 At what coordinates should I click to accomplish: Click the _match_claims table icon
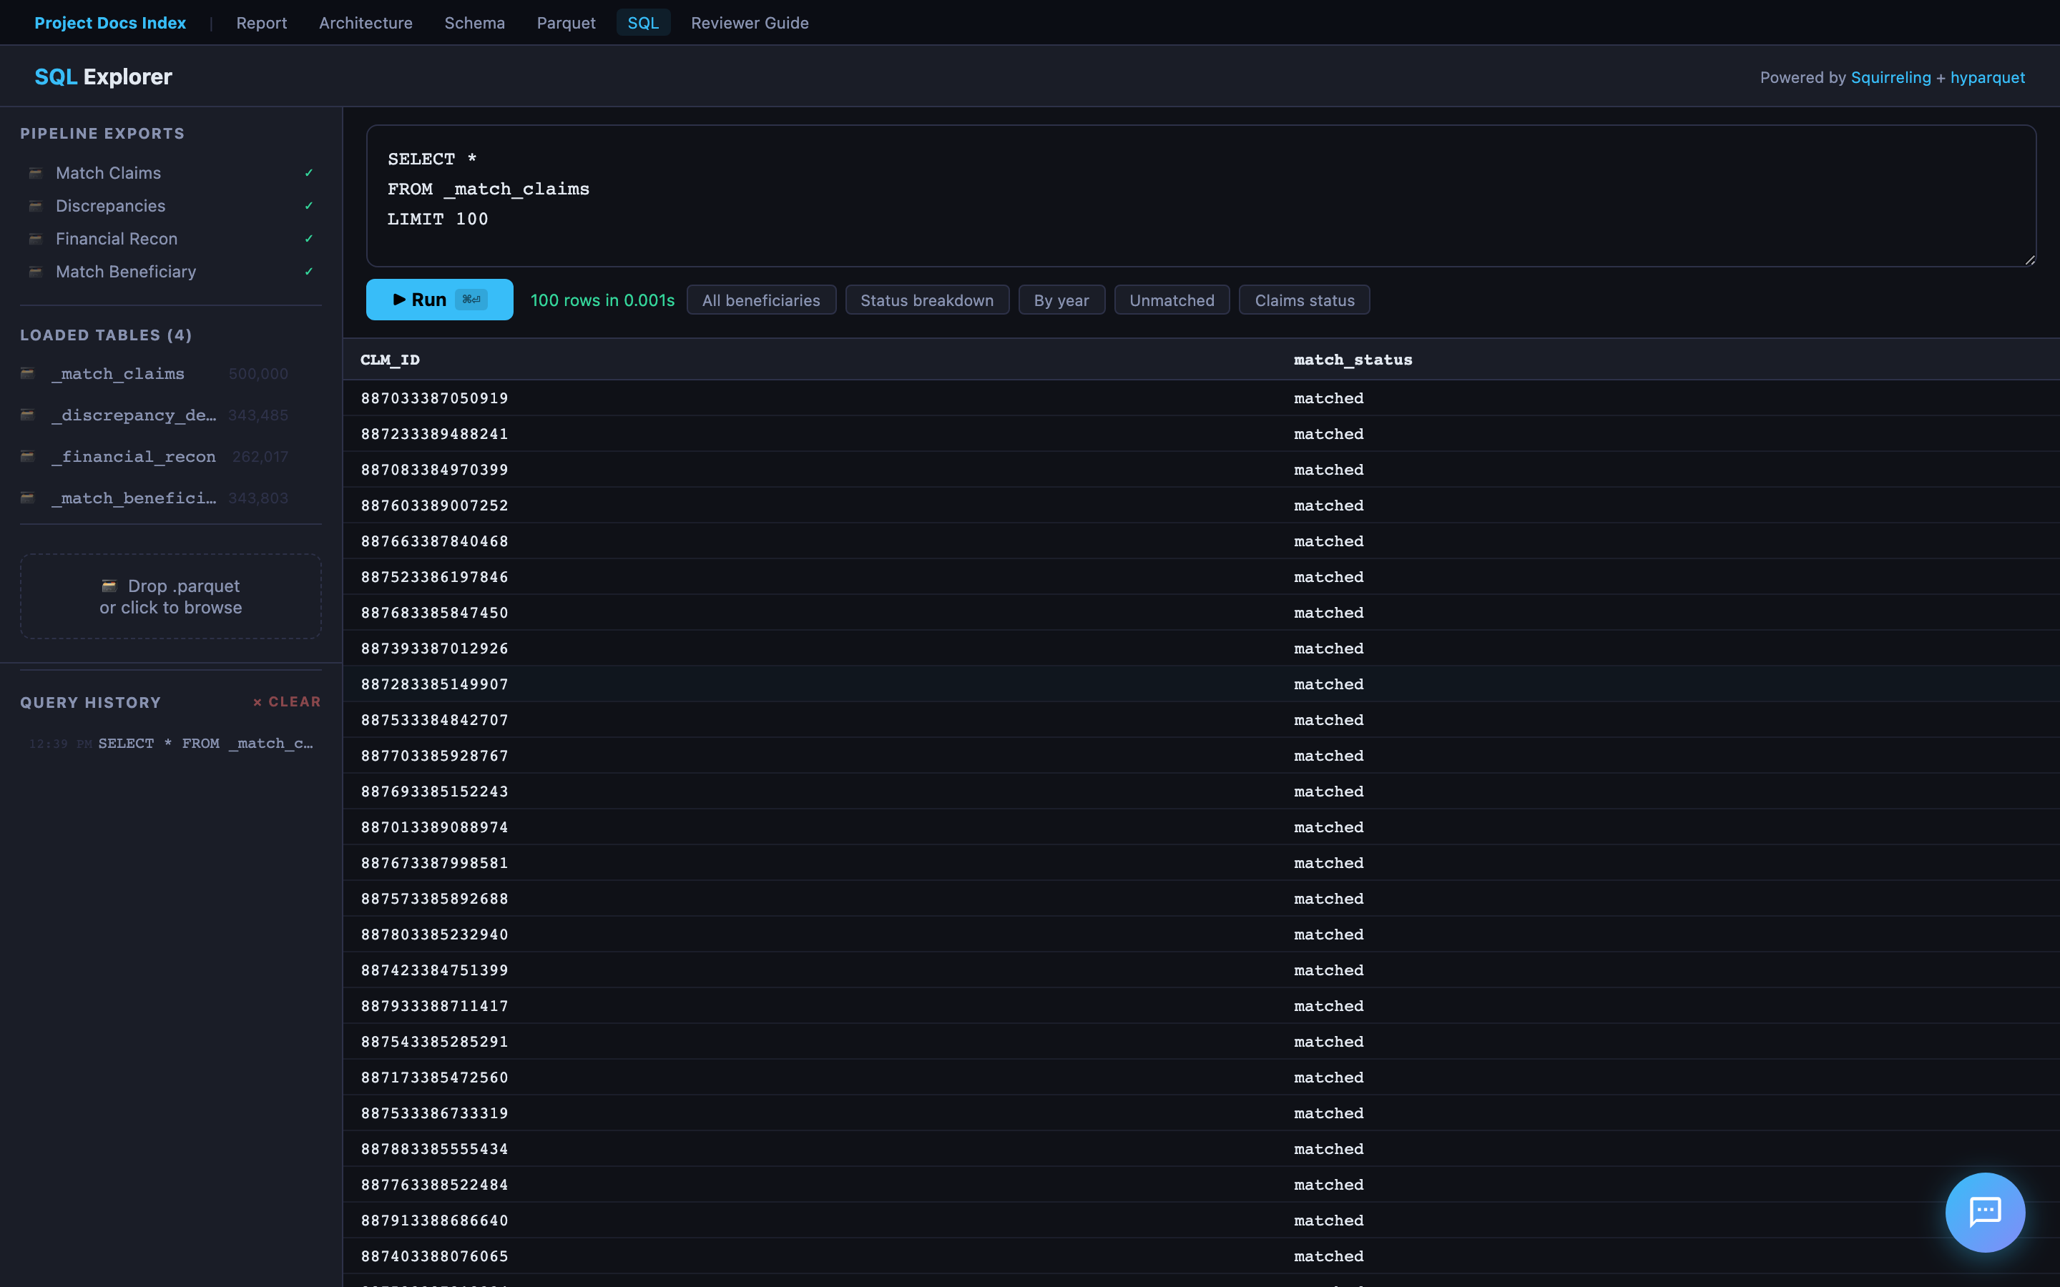28,374
